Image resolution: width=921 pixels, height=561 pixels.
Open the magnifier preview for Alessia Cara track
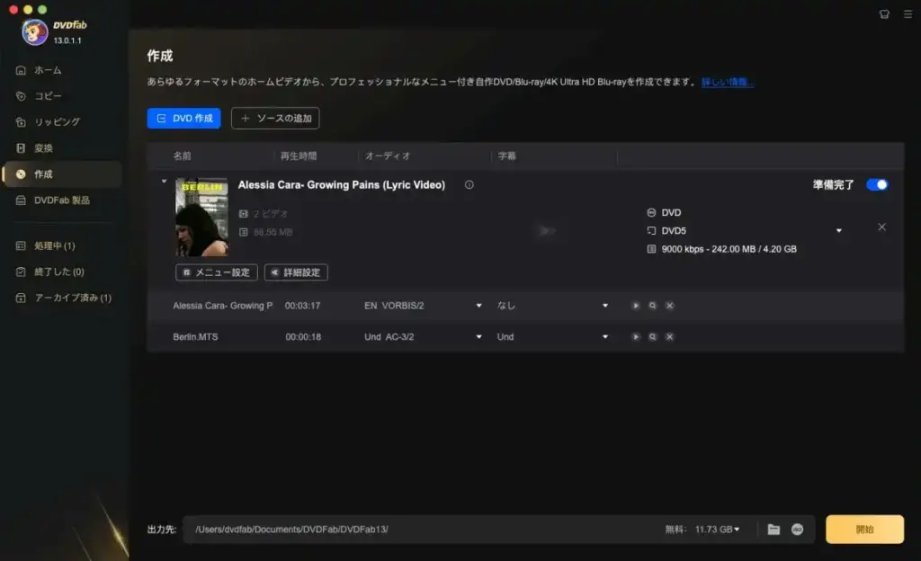coord(652,306)
